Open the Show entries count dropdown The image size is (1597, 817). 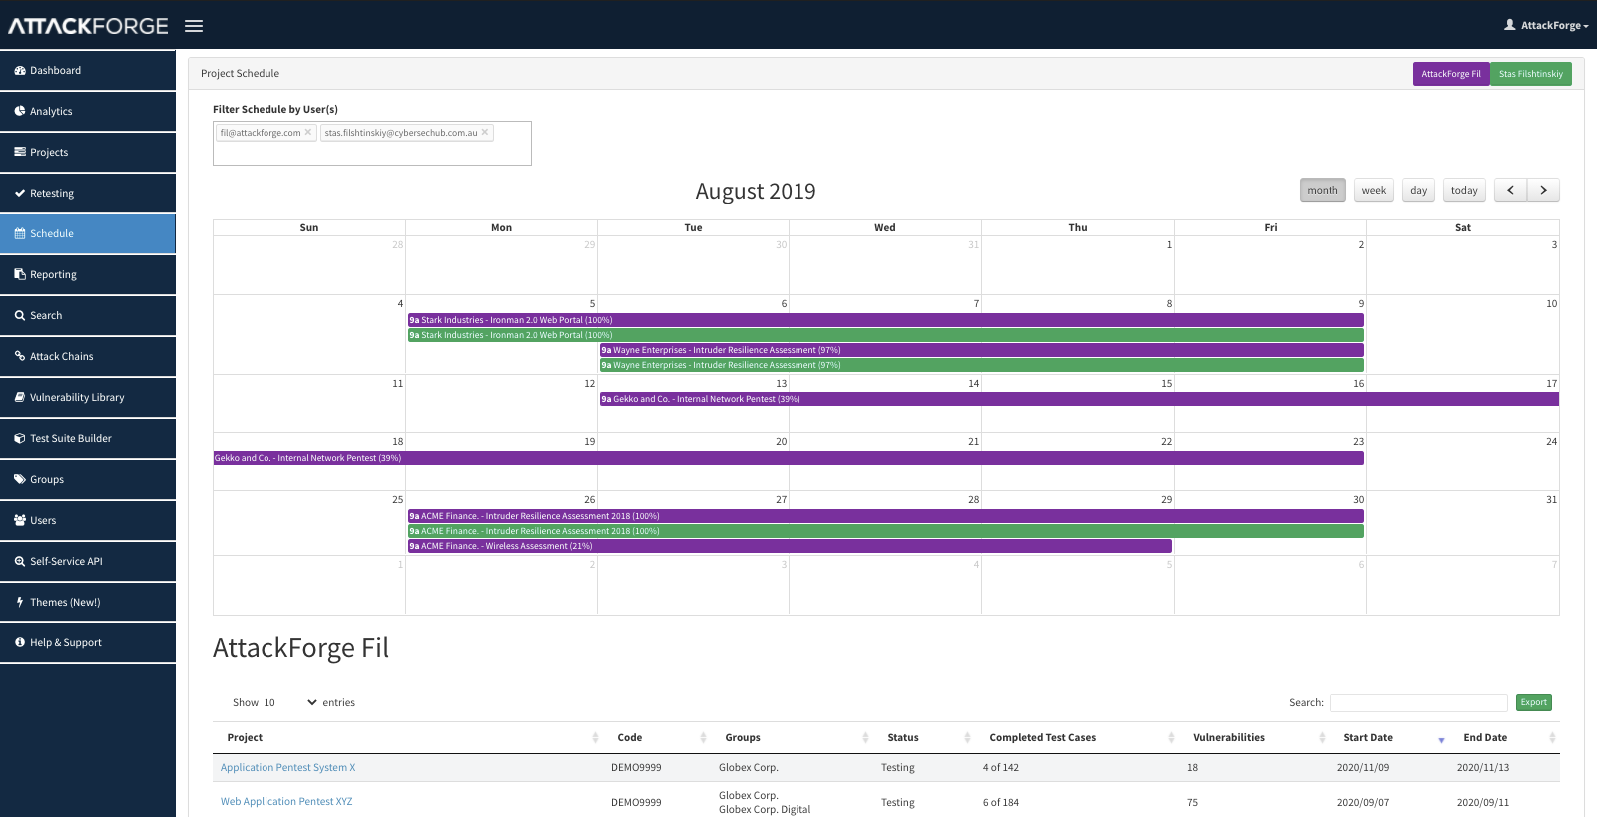290,702
